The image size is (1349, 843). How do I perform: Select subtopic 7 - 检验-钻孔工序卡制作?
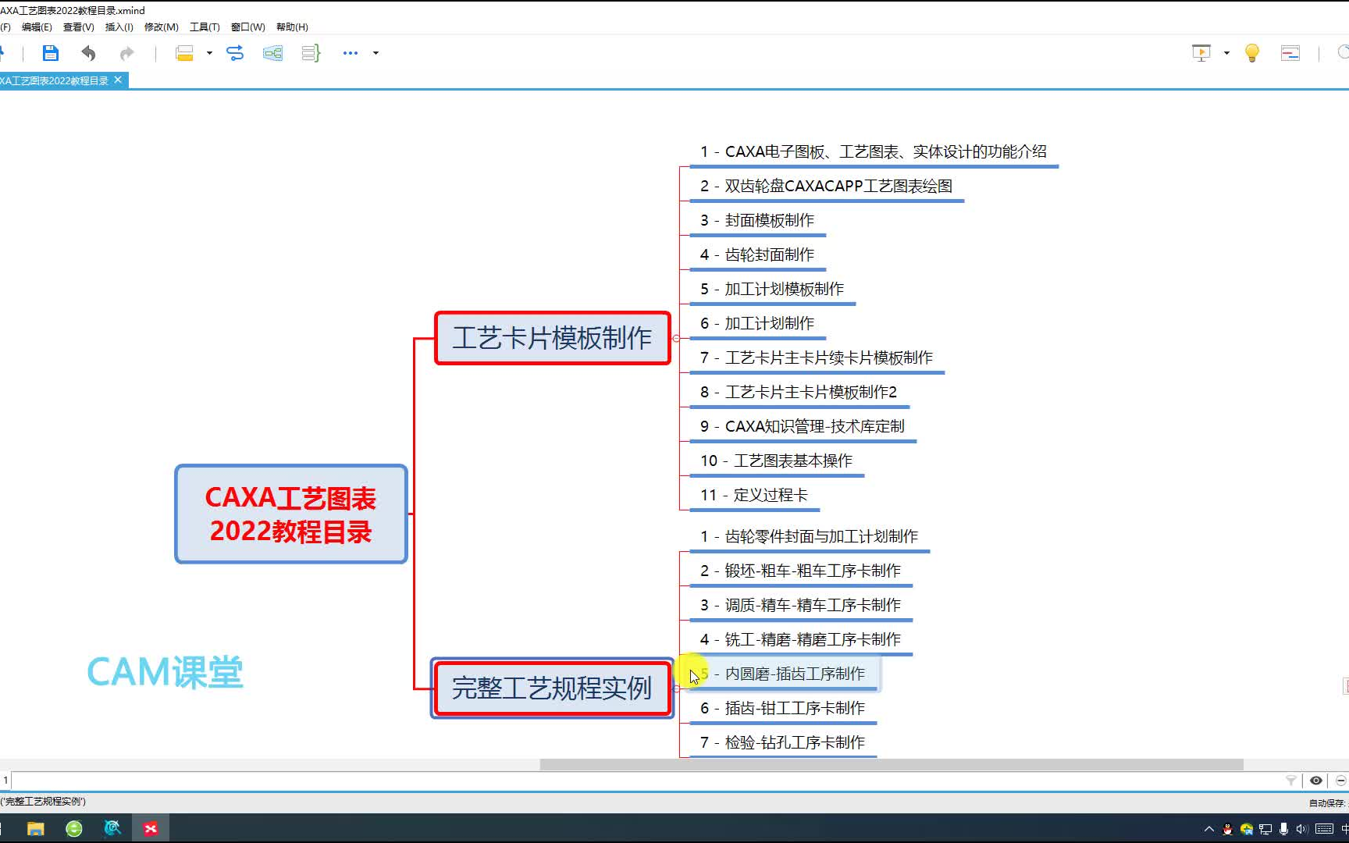(x=783, y=743)
